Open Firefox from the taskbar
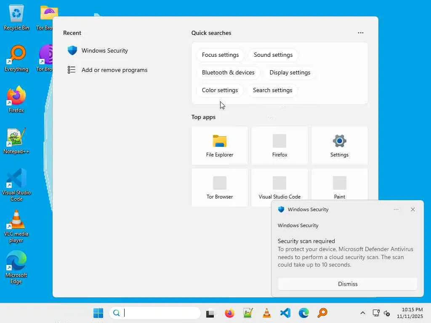 click(x=229, y=313)
